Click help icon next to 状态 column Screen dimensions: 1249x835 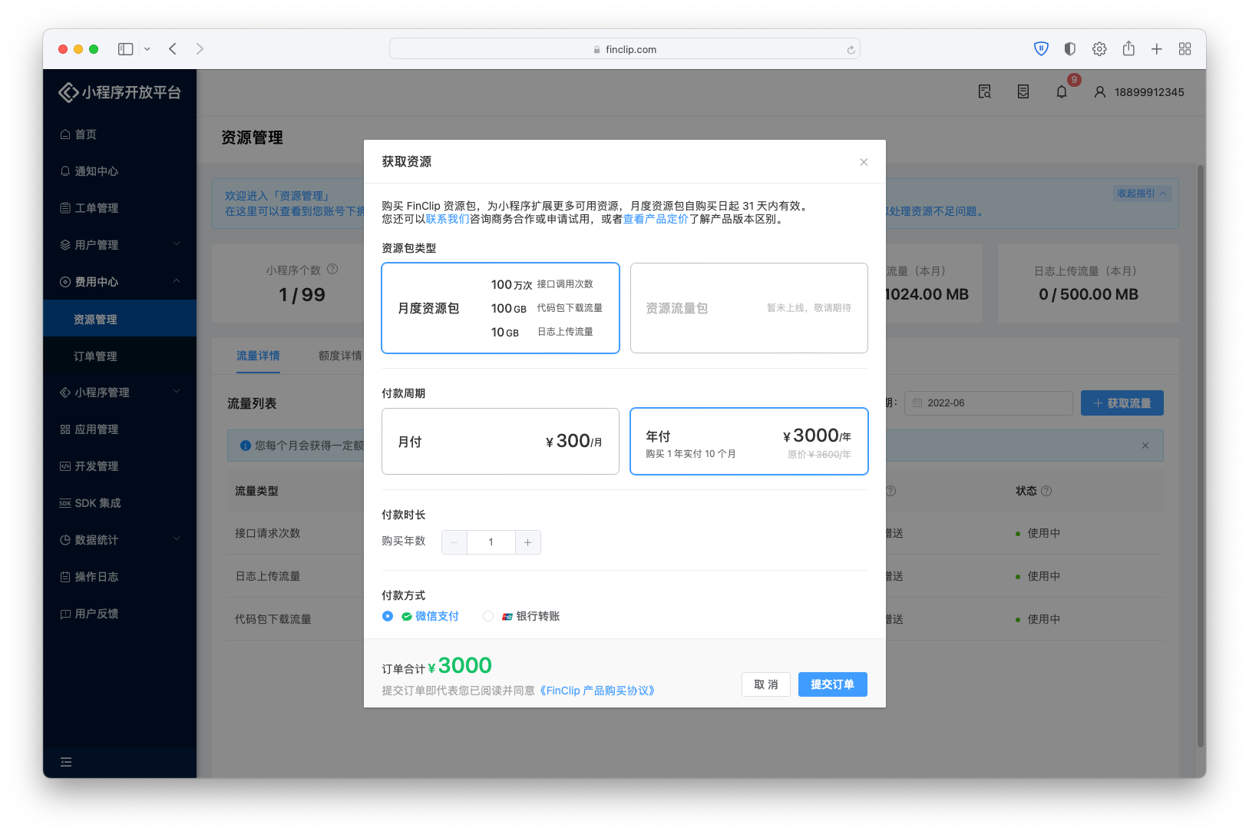point(1046,491)
